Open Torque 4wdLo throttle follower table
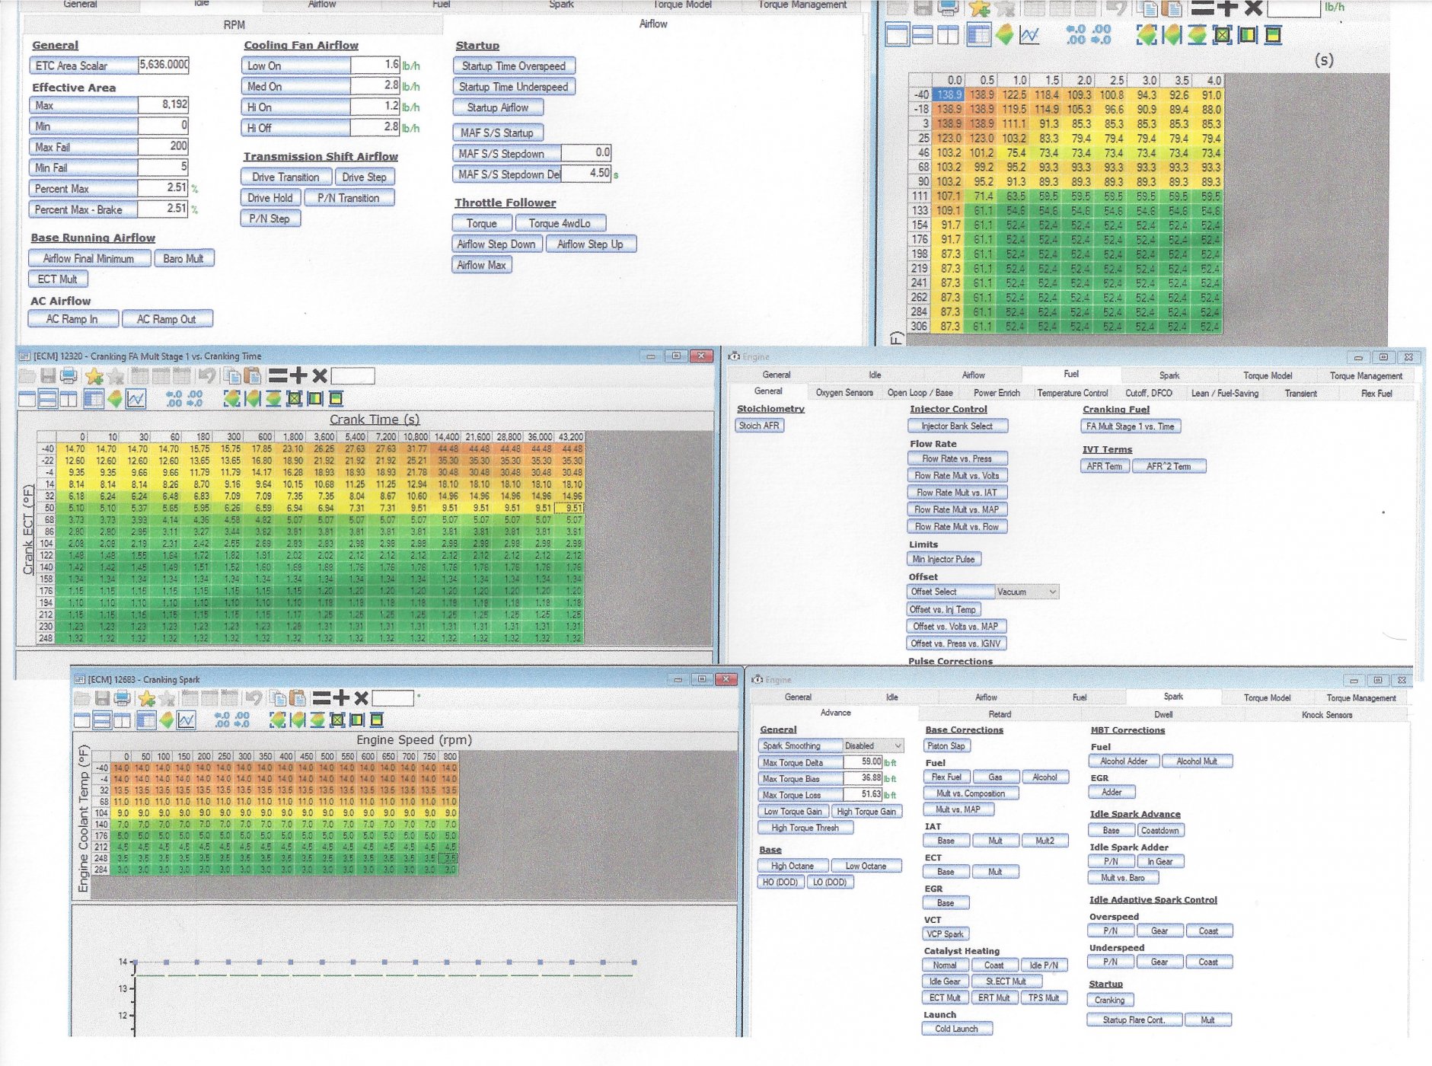 560,223
